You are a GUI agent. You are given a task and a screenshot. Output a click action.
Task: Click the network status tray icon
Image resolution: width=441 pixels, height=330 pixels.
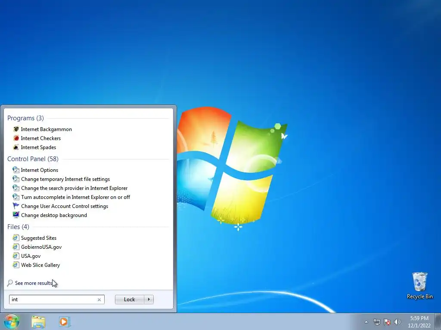click(376, 322)
